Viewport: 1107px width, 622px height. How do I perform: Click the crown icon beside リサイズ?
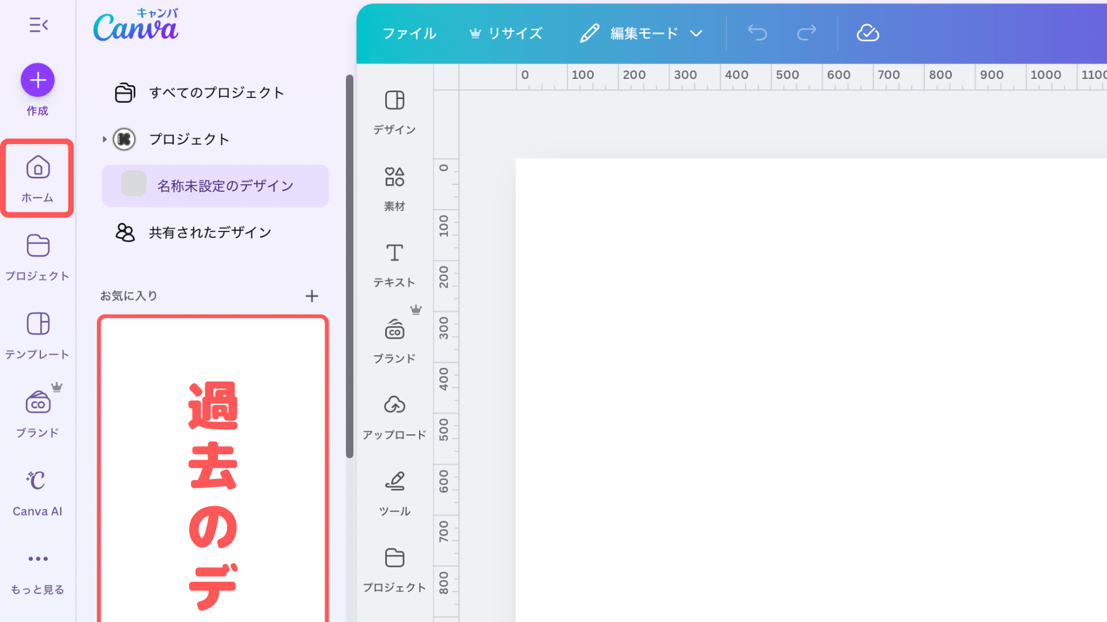coord(475,33)
